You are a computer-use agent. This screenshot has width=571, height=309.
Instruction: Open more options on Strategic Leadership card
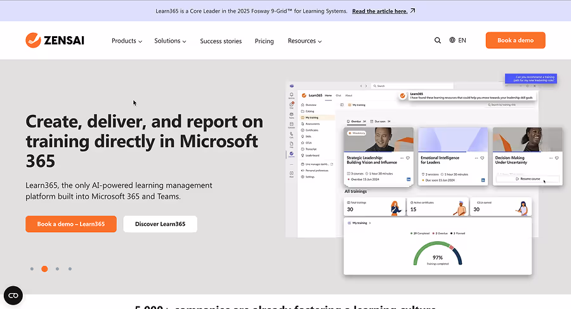[402, 158]
